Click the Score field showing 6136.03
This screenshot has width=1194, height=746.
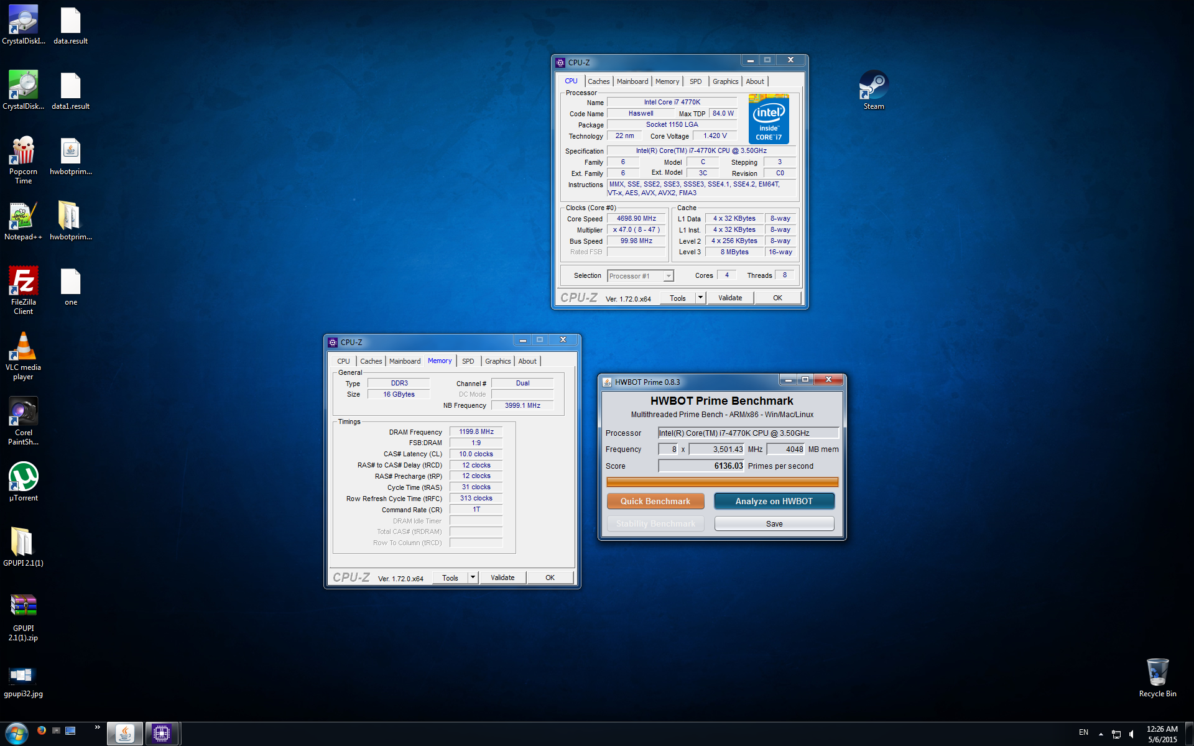[x=701, y=466]
